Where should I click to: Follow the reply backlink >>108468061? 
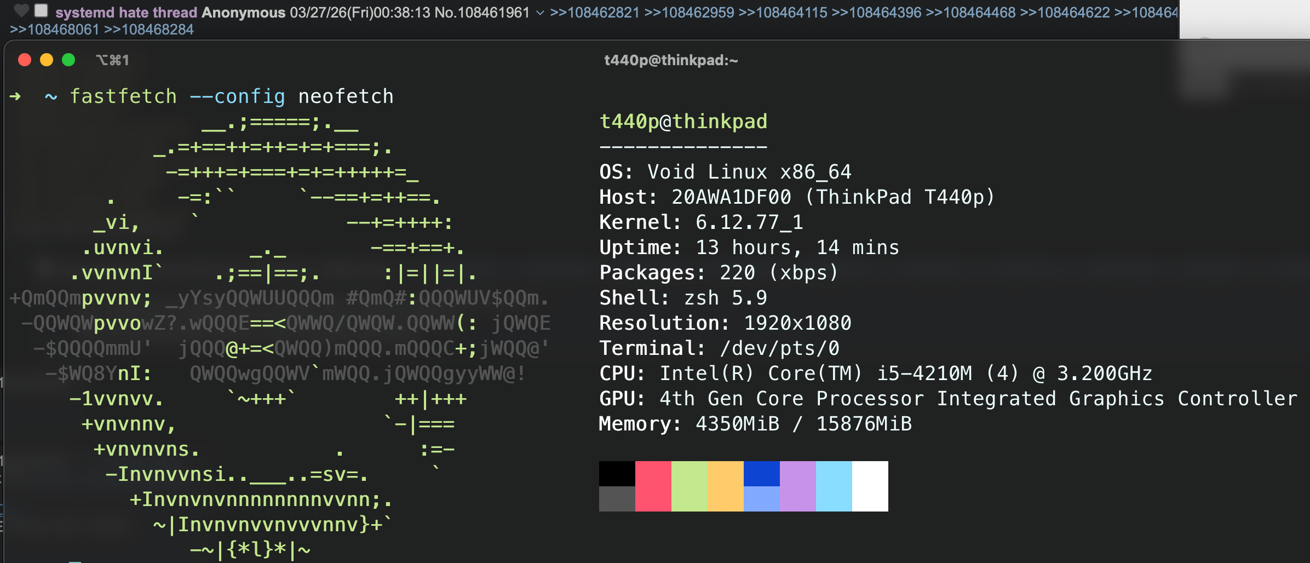[55, 30]
